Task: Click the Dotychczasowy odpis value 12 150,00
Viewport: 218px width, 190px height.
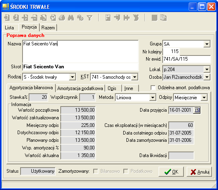Action: 78,133
